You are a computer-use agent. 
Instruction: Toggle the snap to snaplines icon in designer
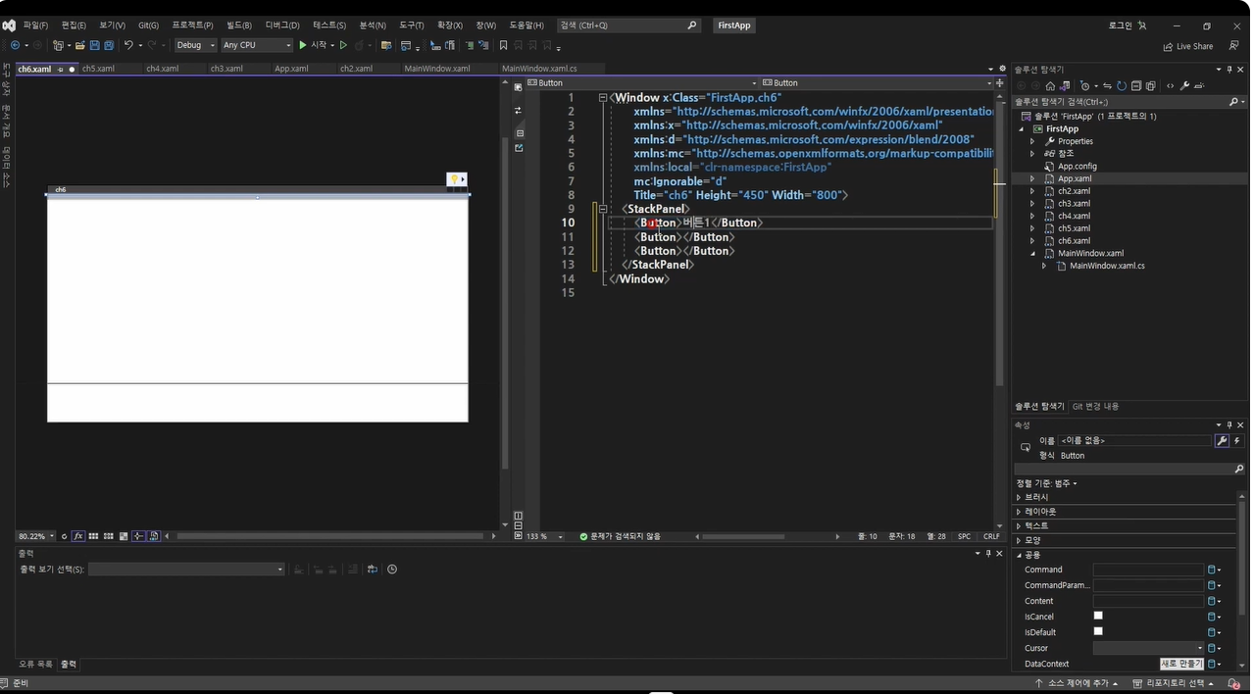click(138, 536)
